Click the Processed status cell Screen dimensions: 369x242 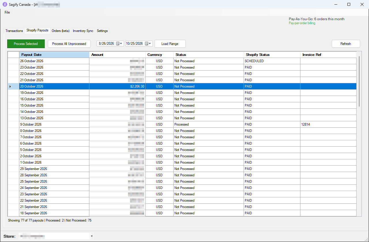(208, 124)
